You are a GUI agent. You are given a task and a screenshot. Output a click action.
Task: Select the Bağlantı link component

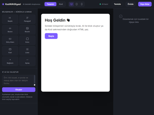pos(10,61)
